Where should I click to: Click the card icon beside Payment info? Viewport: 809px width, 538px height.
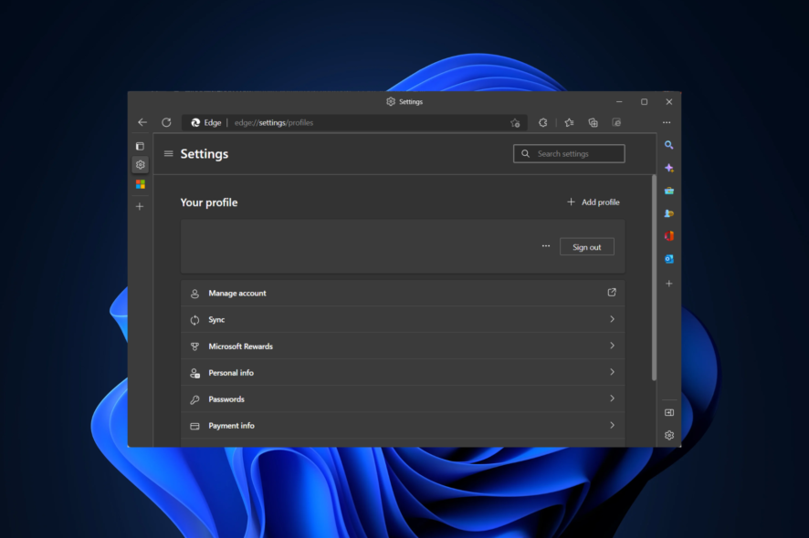pos(194,426)
